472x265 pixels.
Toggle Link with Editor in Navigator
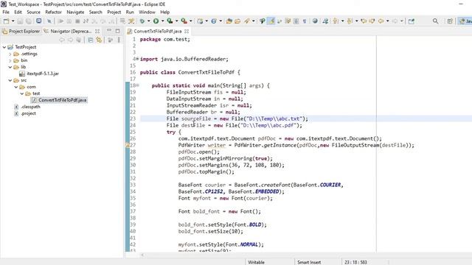tap(99, 40)
